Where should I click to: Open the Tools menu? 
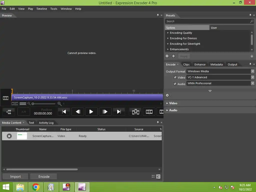(x=54, y=9)
